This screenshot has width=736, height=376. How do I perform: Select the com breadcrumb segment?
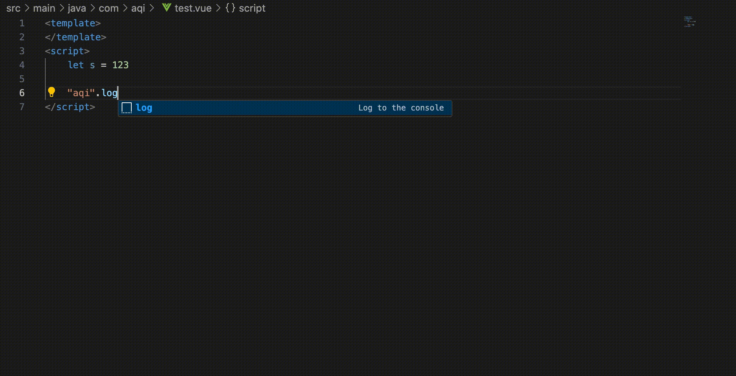(108, 8)
